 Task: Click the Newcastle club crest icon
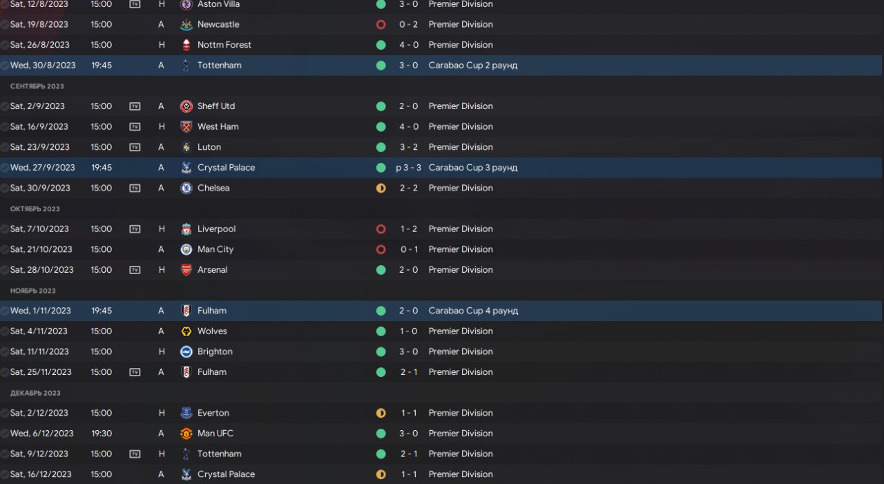click(x=186, y=24)
